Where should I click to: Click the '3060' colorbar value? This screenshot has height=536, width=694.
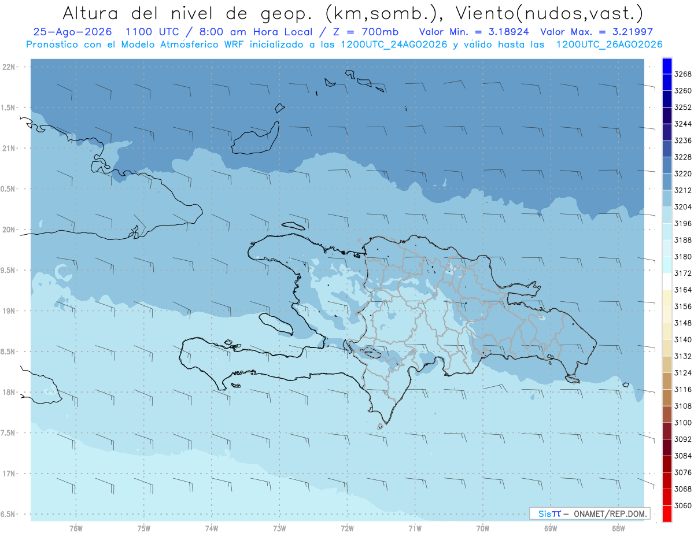coord(683,505)
